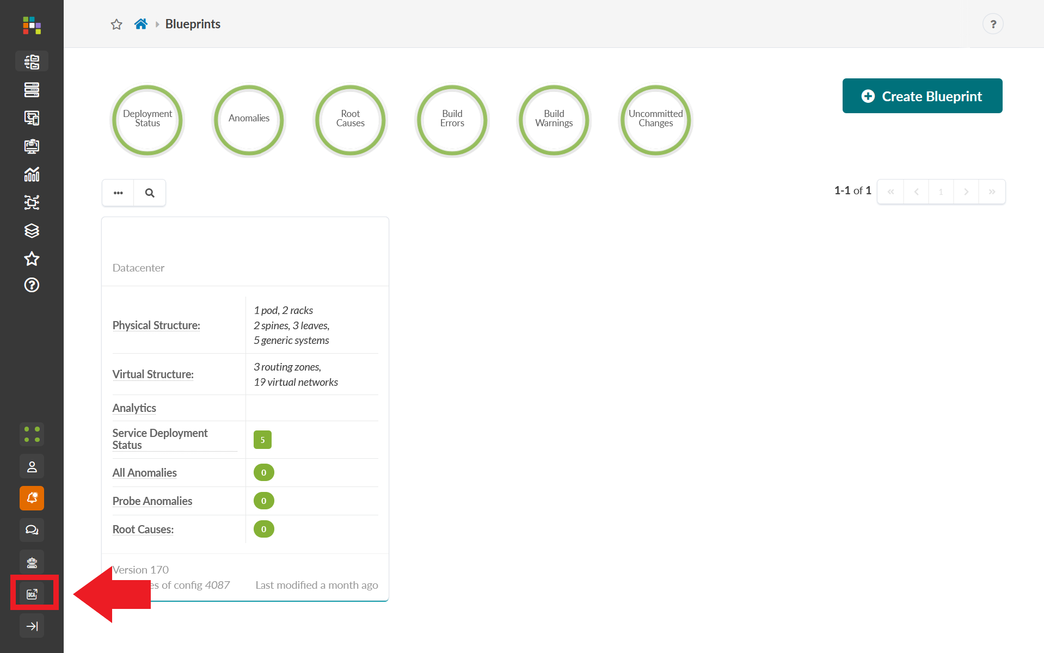Open the sidebar Help question-mark icon
Image resolution: width=1044 pixels, height=653 pixels.
coord(32,285)
